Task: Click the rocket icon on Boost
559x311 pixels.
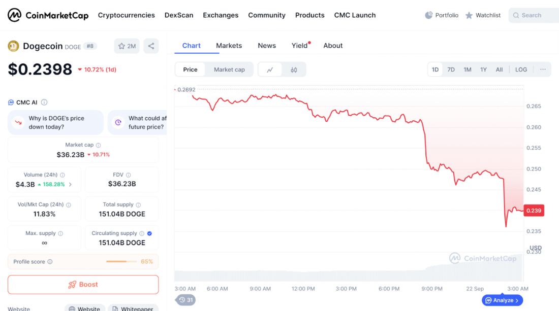Action: 72,285
